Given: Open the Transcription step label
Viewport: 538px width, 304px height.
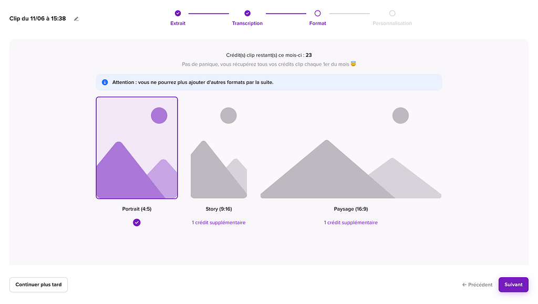Looking at the screenshot, I should (247, 24).
